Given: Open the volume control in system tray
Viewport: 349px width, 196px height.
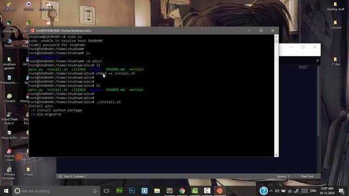Looking at the screenshot, I should [277, 191].
